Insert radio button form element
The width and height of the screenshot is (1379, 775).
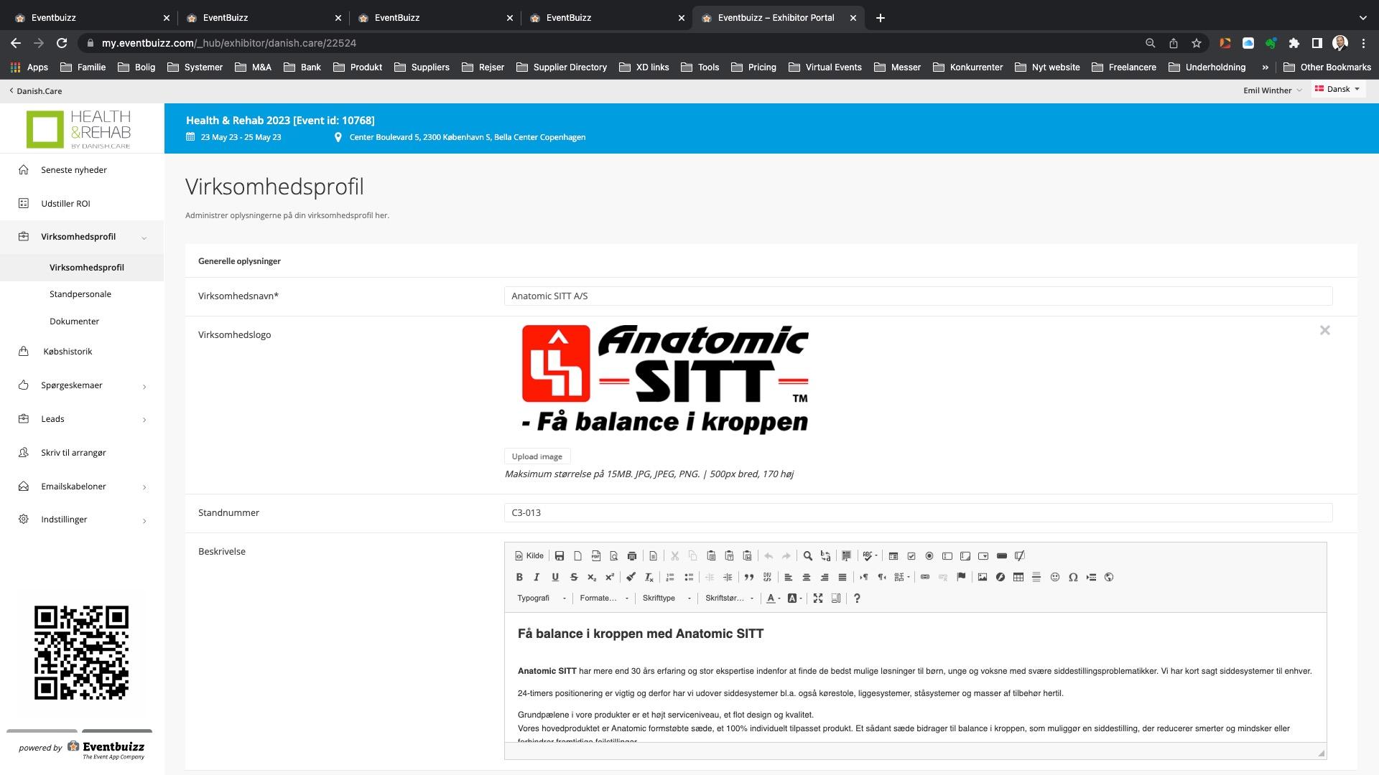pos(929,556)
